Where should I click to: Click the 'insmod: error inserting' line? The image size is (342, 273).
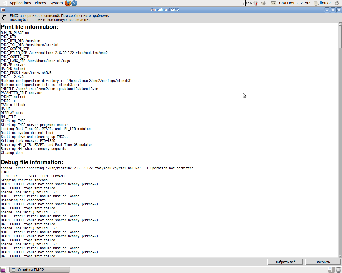pyautogui.click(x=97, y=168)
